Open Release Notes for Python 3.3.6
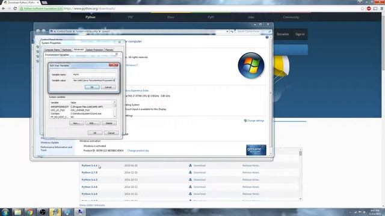This screenshot has width=385, height=216. coord(251,187)
